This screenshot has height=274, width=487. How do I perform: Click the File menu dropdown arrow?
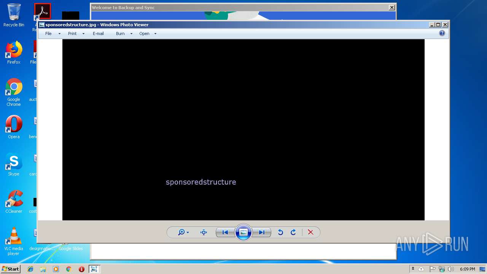(x=59, y=34)
